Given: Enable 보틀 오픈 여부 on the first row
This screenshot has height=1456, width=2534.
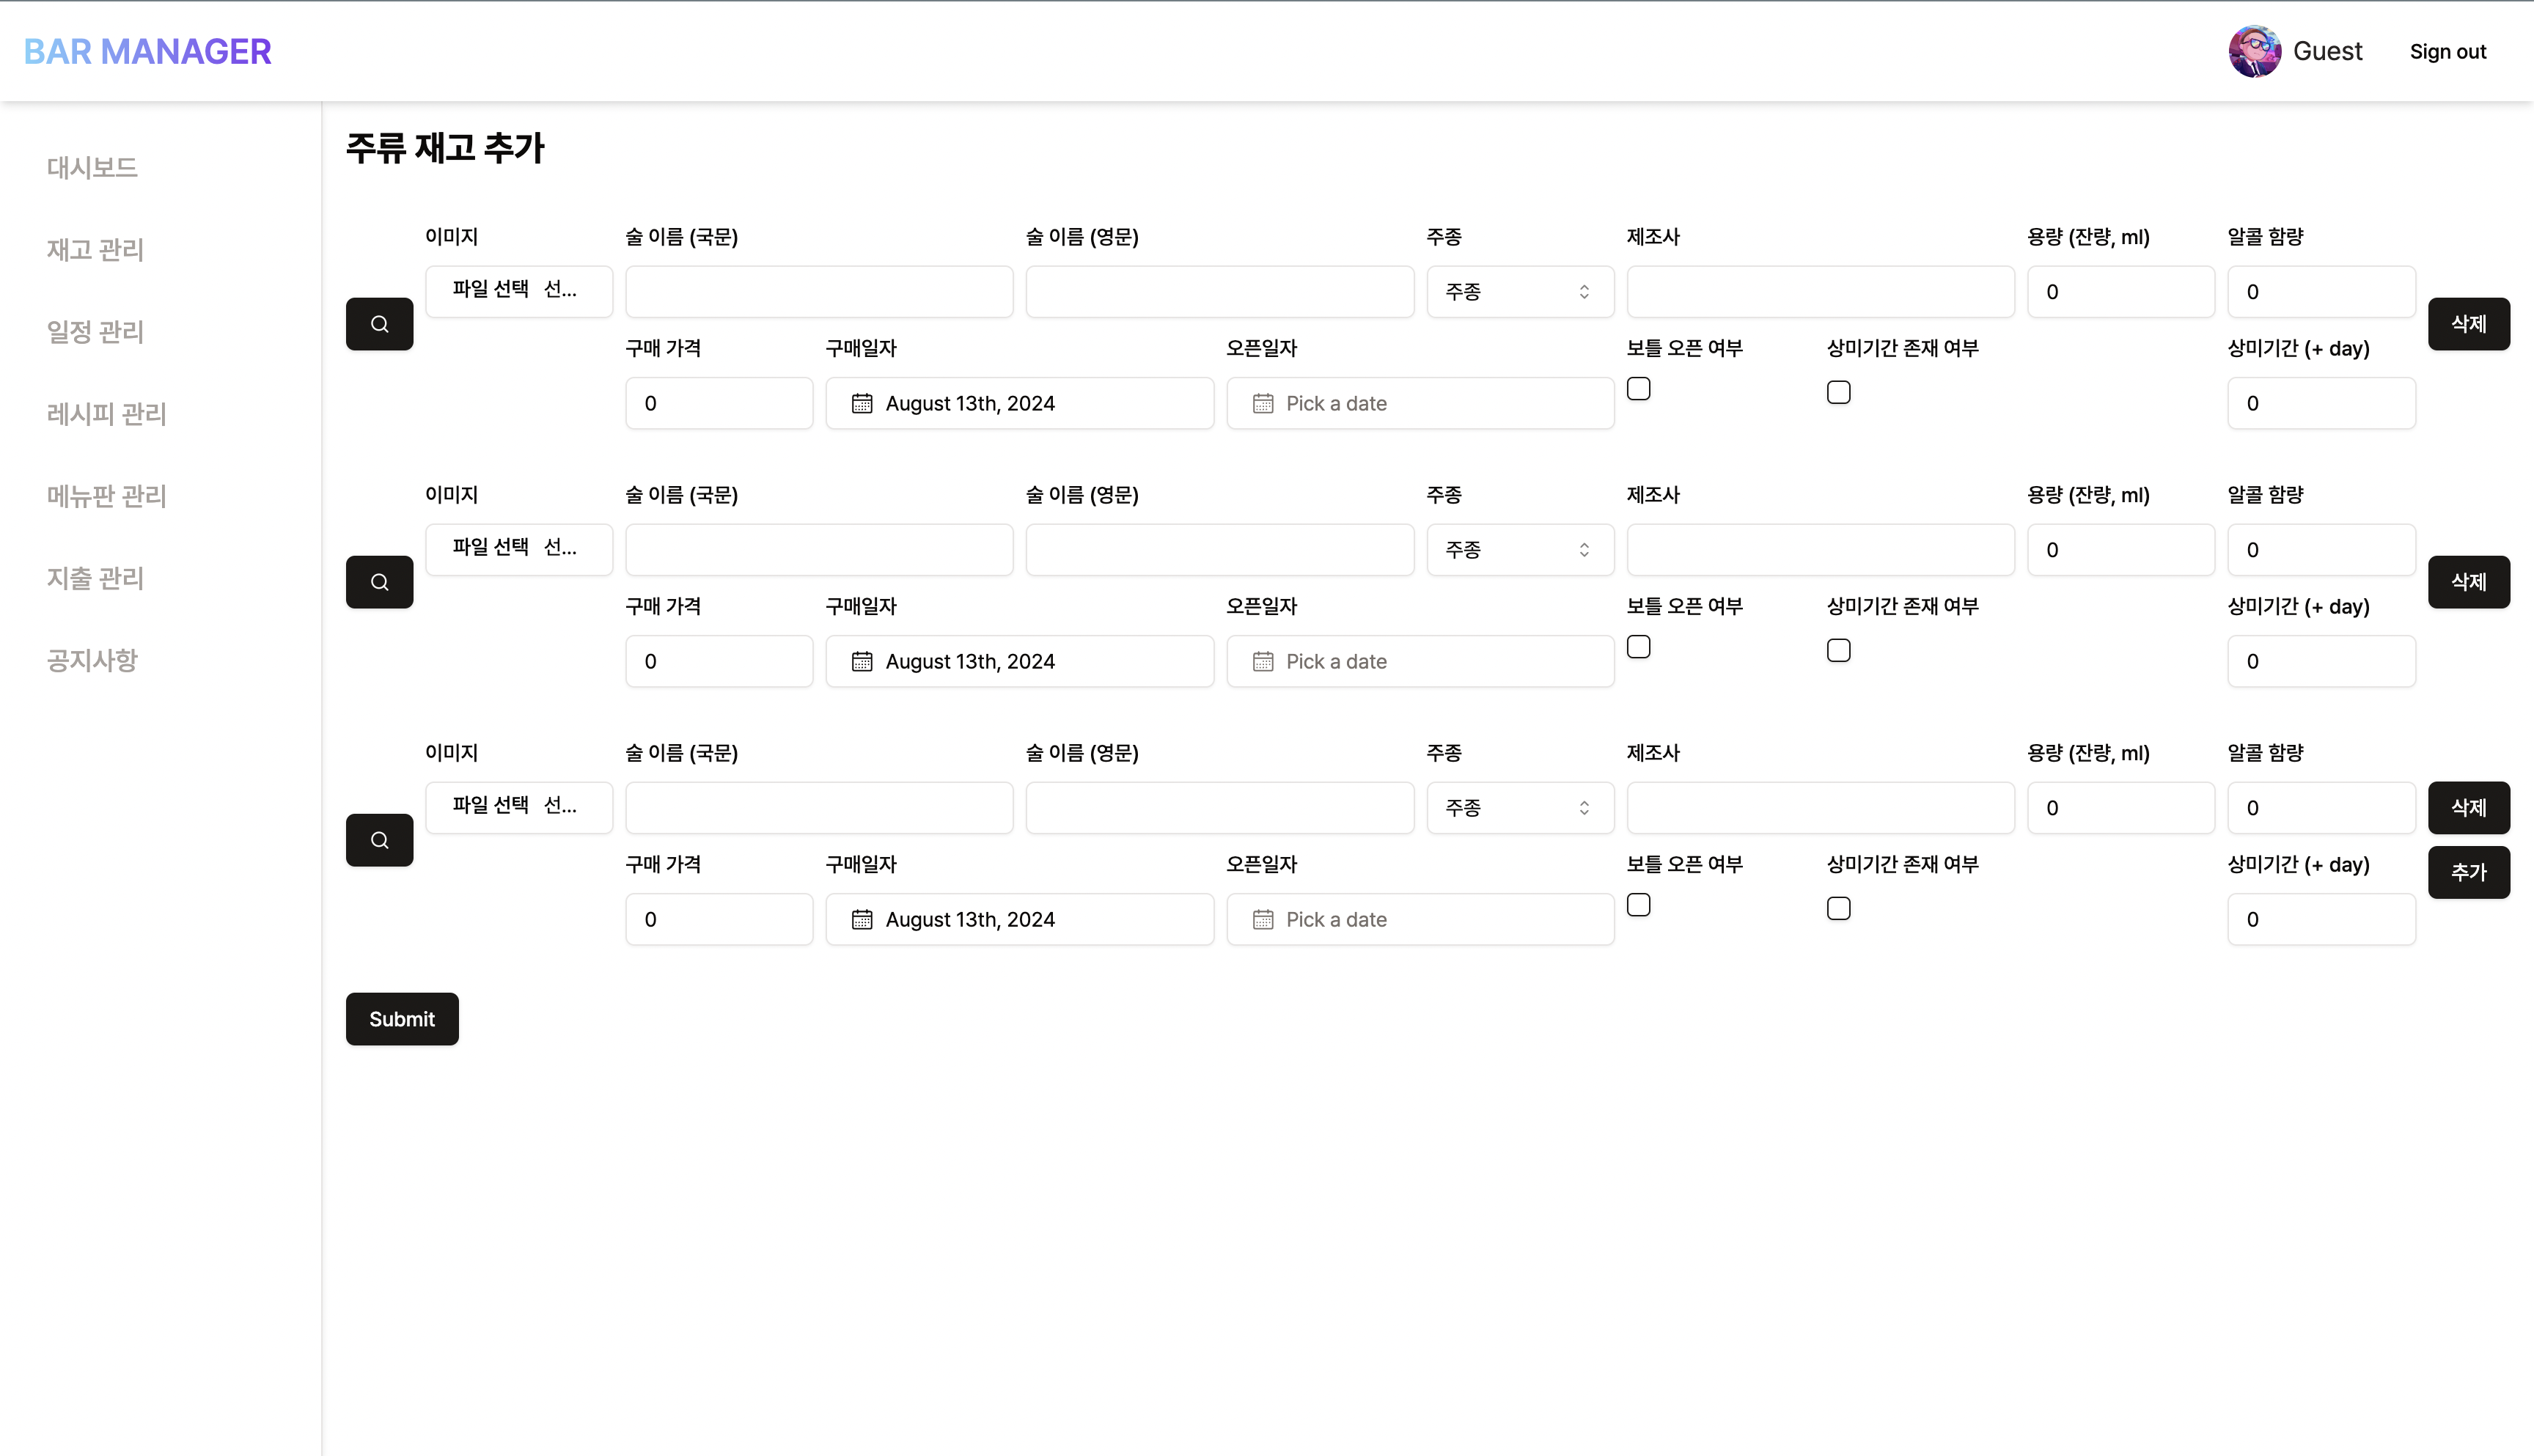Looking at the screenshot, I should [1639, 388].
